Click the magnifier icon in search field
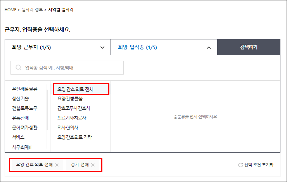Viewport: 287px width, 182px height. click(18, 68)
